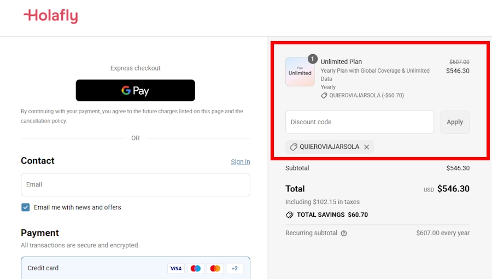Click the Visa card icon

tap(175, 268)
